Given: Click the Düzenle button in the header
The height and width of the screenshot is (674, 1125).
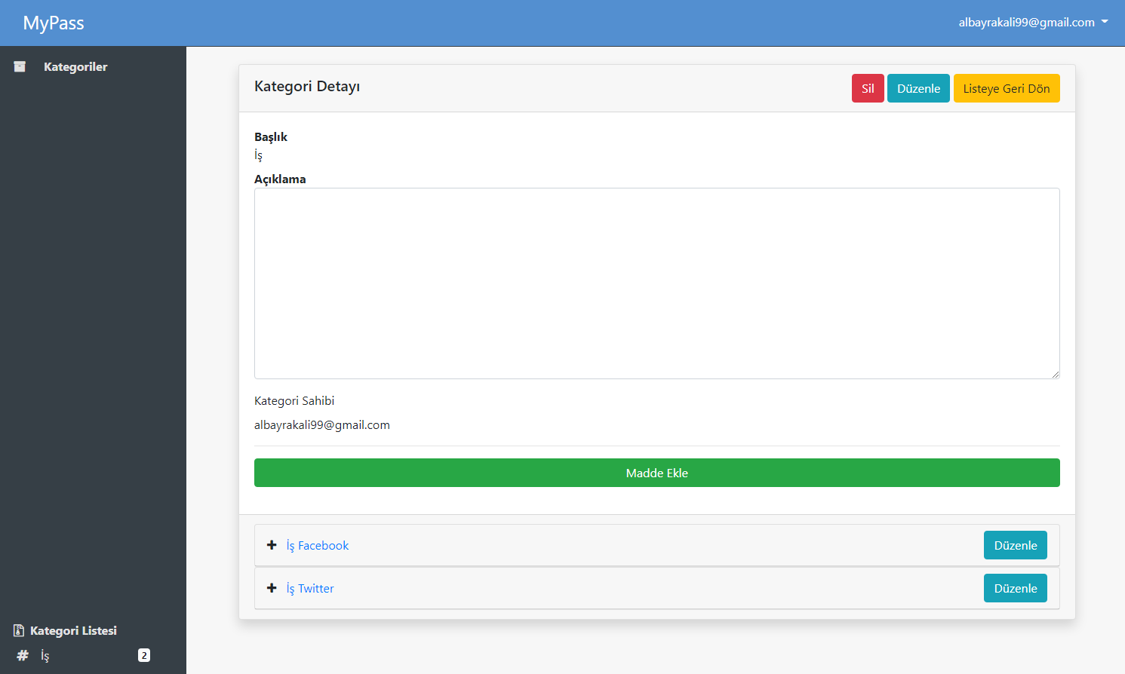Looking at the screenshot, I should click(918, 88).
